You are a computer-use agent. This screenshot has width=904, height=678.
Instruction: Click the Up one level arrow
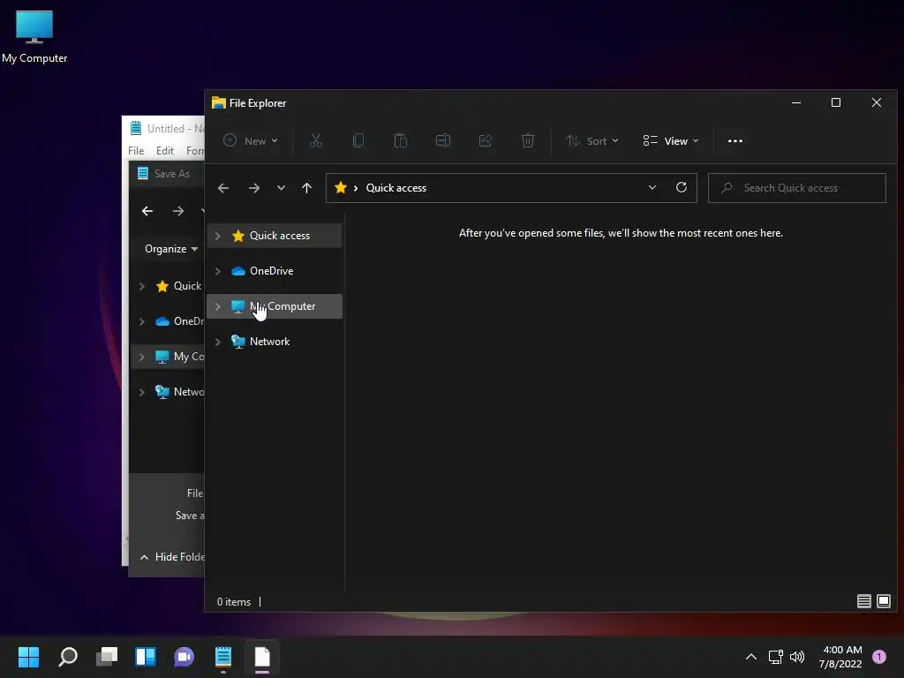[306, 188]
